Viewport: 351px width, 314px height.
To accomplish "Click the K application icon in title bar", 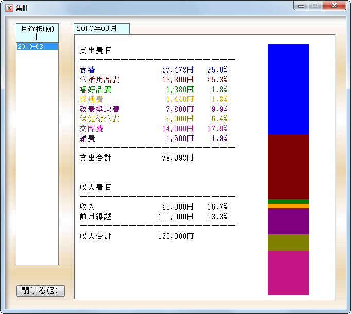I will coord(9,8).
